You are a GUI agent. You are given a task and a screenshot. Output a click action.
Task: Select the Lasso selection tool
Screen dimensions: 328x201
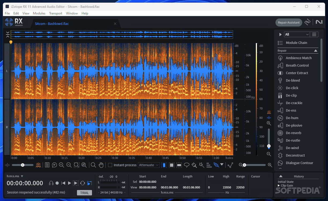pos(187,165)
